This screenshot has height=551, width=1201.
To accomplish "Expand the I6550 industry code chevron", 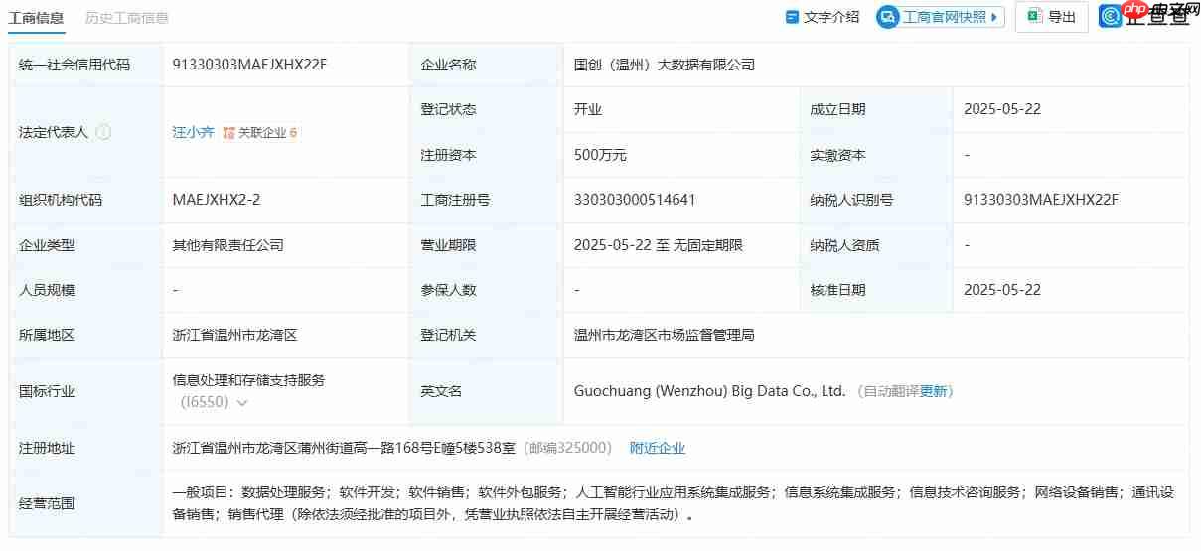I will pyautogui.click(x=242, y=403).
